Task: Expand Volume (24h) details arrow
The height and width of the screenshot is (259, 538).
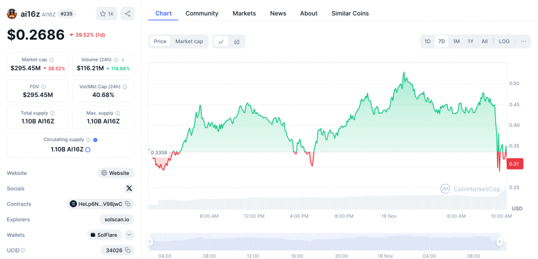Action: (123, 60)
